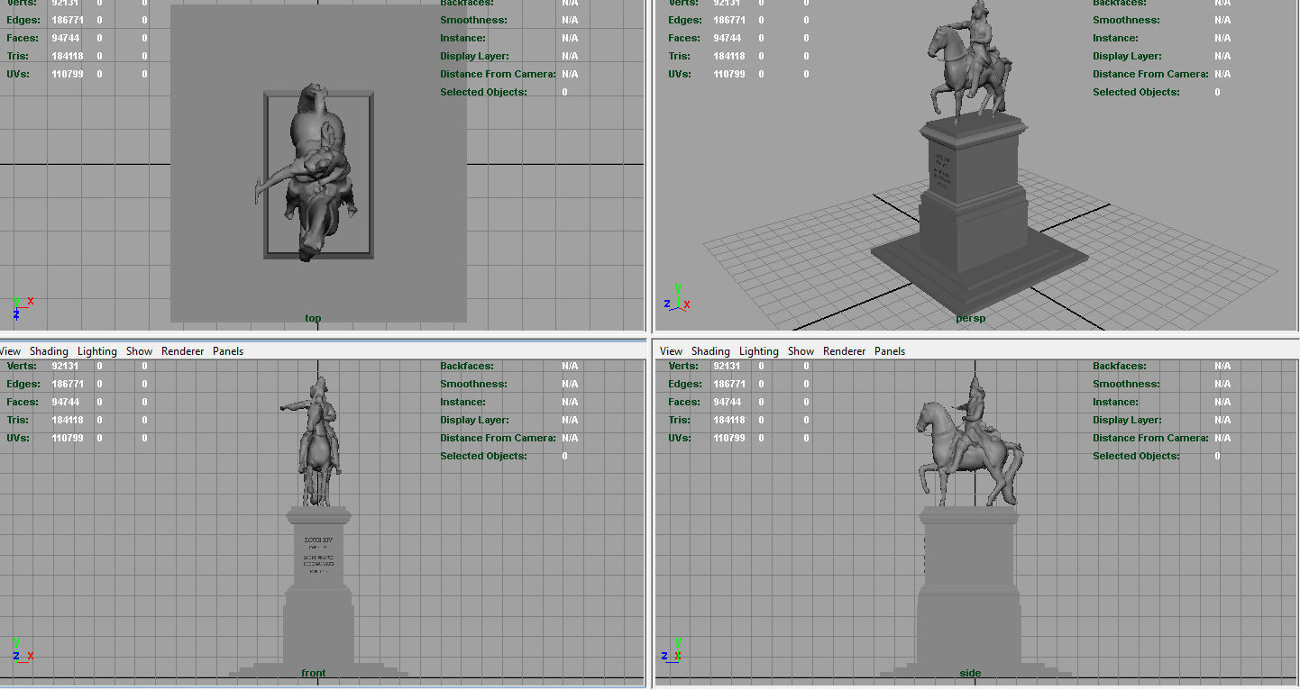Click 'Display Layer:' label in the persp panel HUD
Screen dimensions: 1300x690
[1127, 56]
